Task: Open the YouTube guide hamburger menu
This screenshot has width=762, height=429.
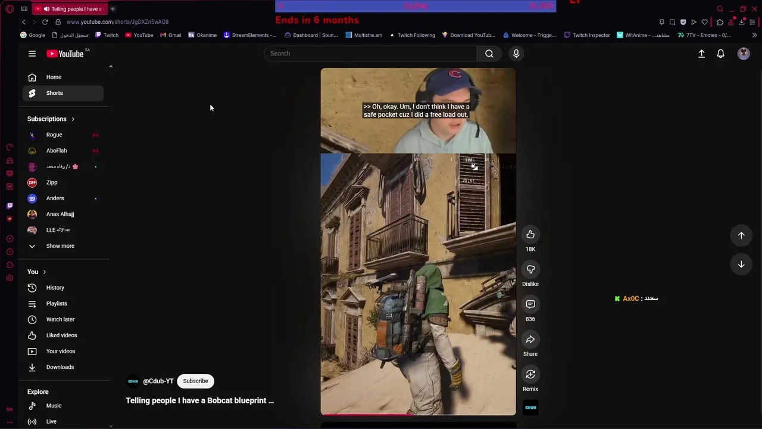Action: pyautogui.click(x=32, y=54)
